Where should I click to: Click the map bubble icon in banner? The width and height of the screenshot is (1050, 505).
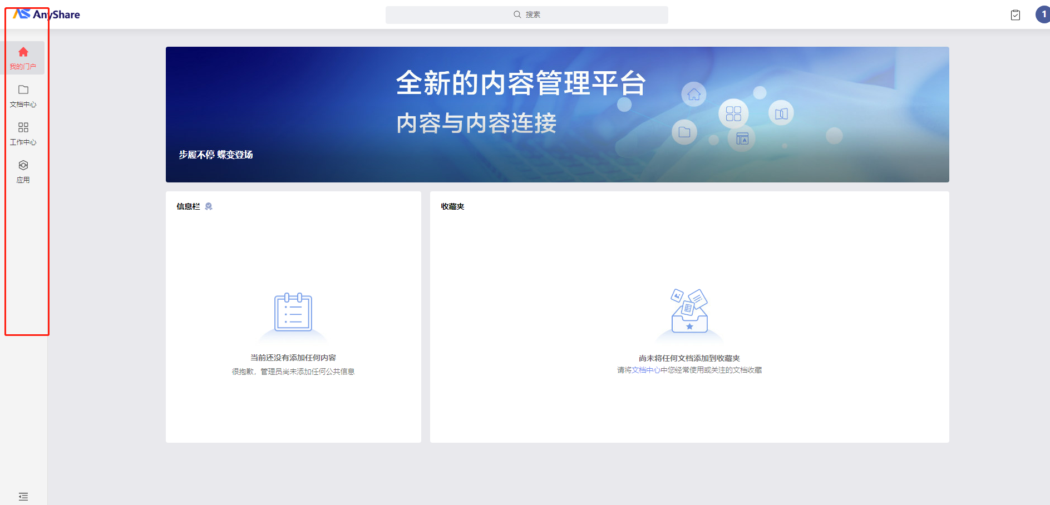pyautogui.click(x=781, y=113)
